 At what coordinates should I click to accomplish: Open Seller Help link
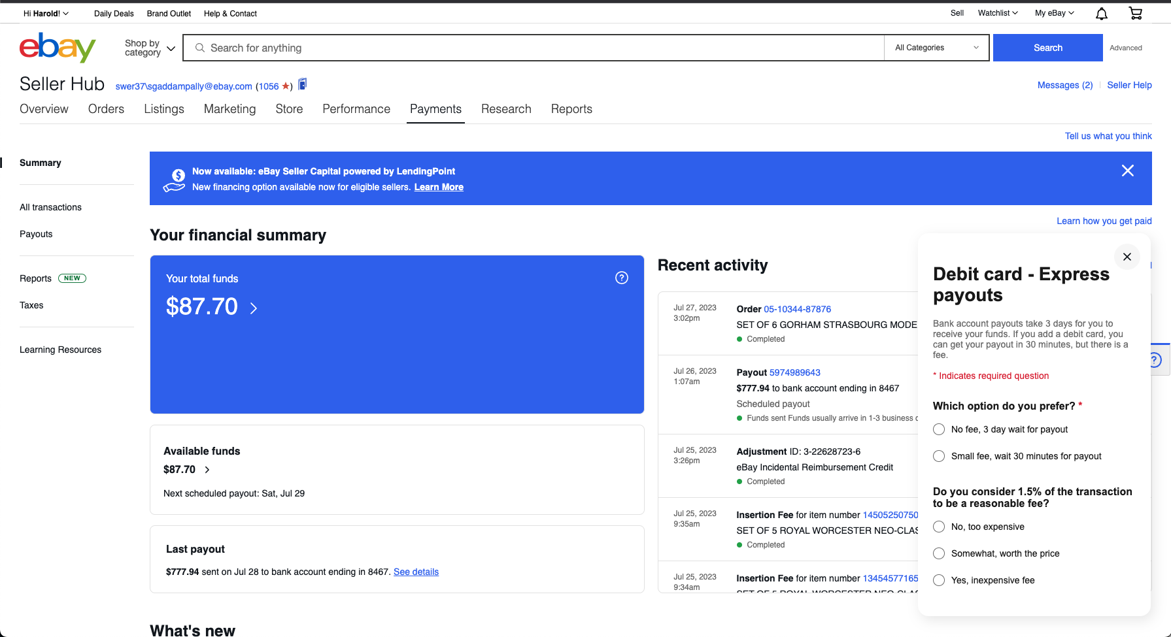click(1129, 85)
